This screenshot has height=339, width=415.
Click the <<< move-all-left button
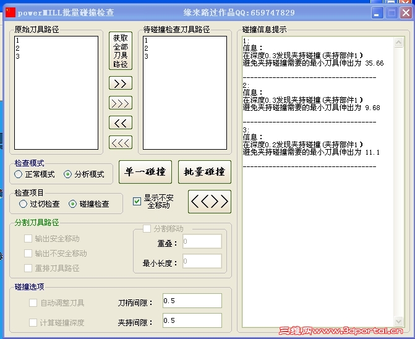click(121, 143)
